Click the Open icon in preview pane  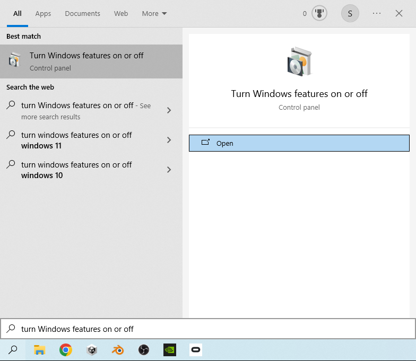[205, 142]
